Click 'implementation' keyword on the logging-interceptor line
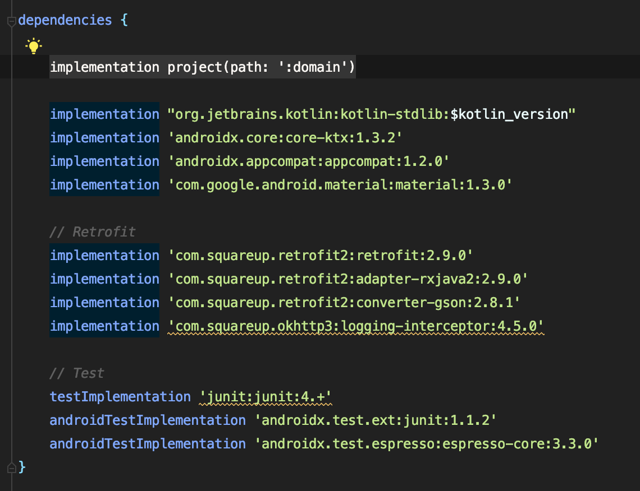Screen dimensions: 640x491 point(104,326)
